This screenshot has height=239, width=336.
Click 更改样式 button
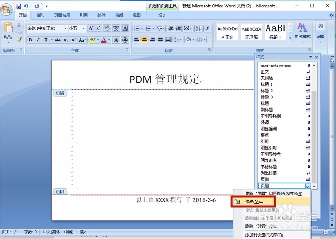pos(302,33)
